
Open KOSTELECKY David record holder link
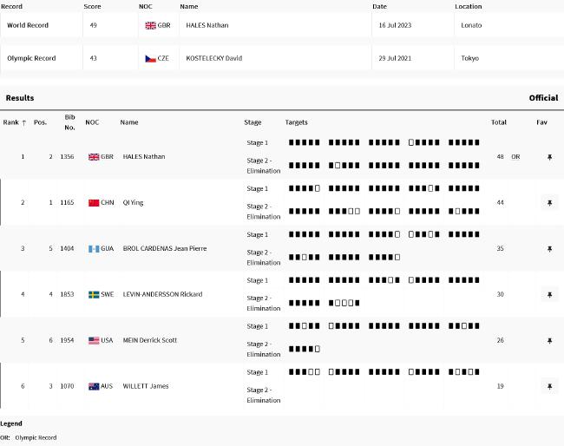213,58
